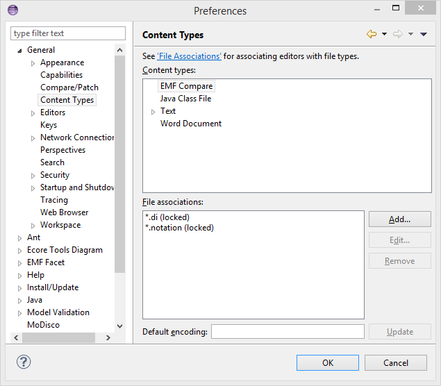Image resolution: width=441 pixels, height=386 pixels.
Task: Select Web Browser preference page
Action: pyautogui.click(x=64, y=212)
